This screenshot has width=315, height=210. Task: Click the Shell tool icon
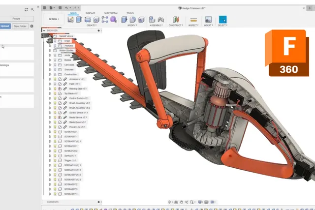(x=141, y=20)
